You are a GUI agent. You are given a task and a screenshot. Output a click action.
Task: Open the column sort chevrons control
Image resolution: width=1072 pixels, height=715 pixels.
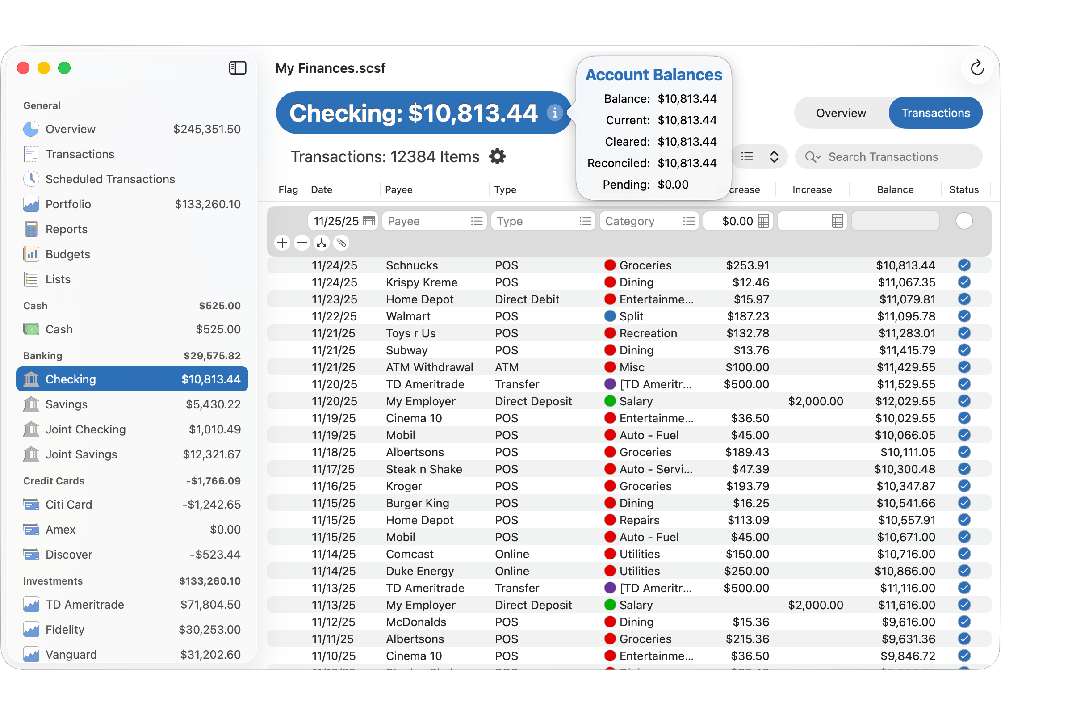774,156
